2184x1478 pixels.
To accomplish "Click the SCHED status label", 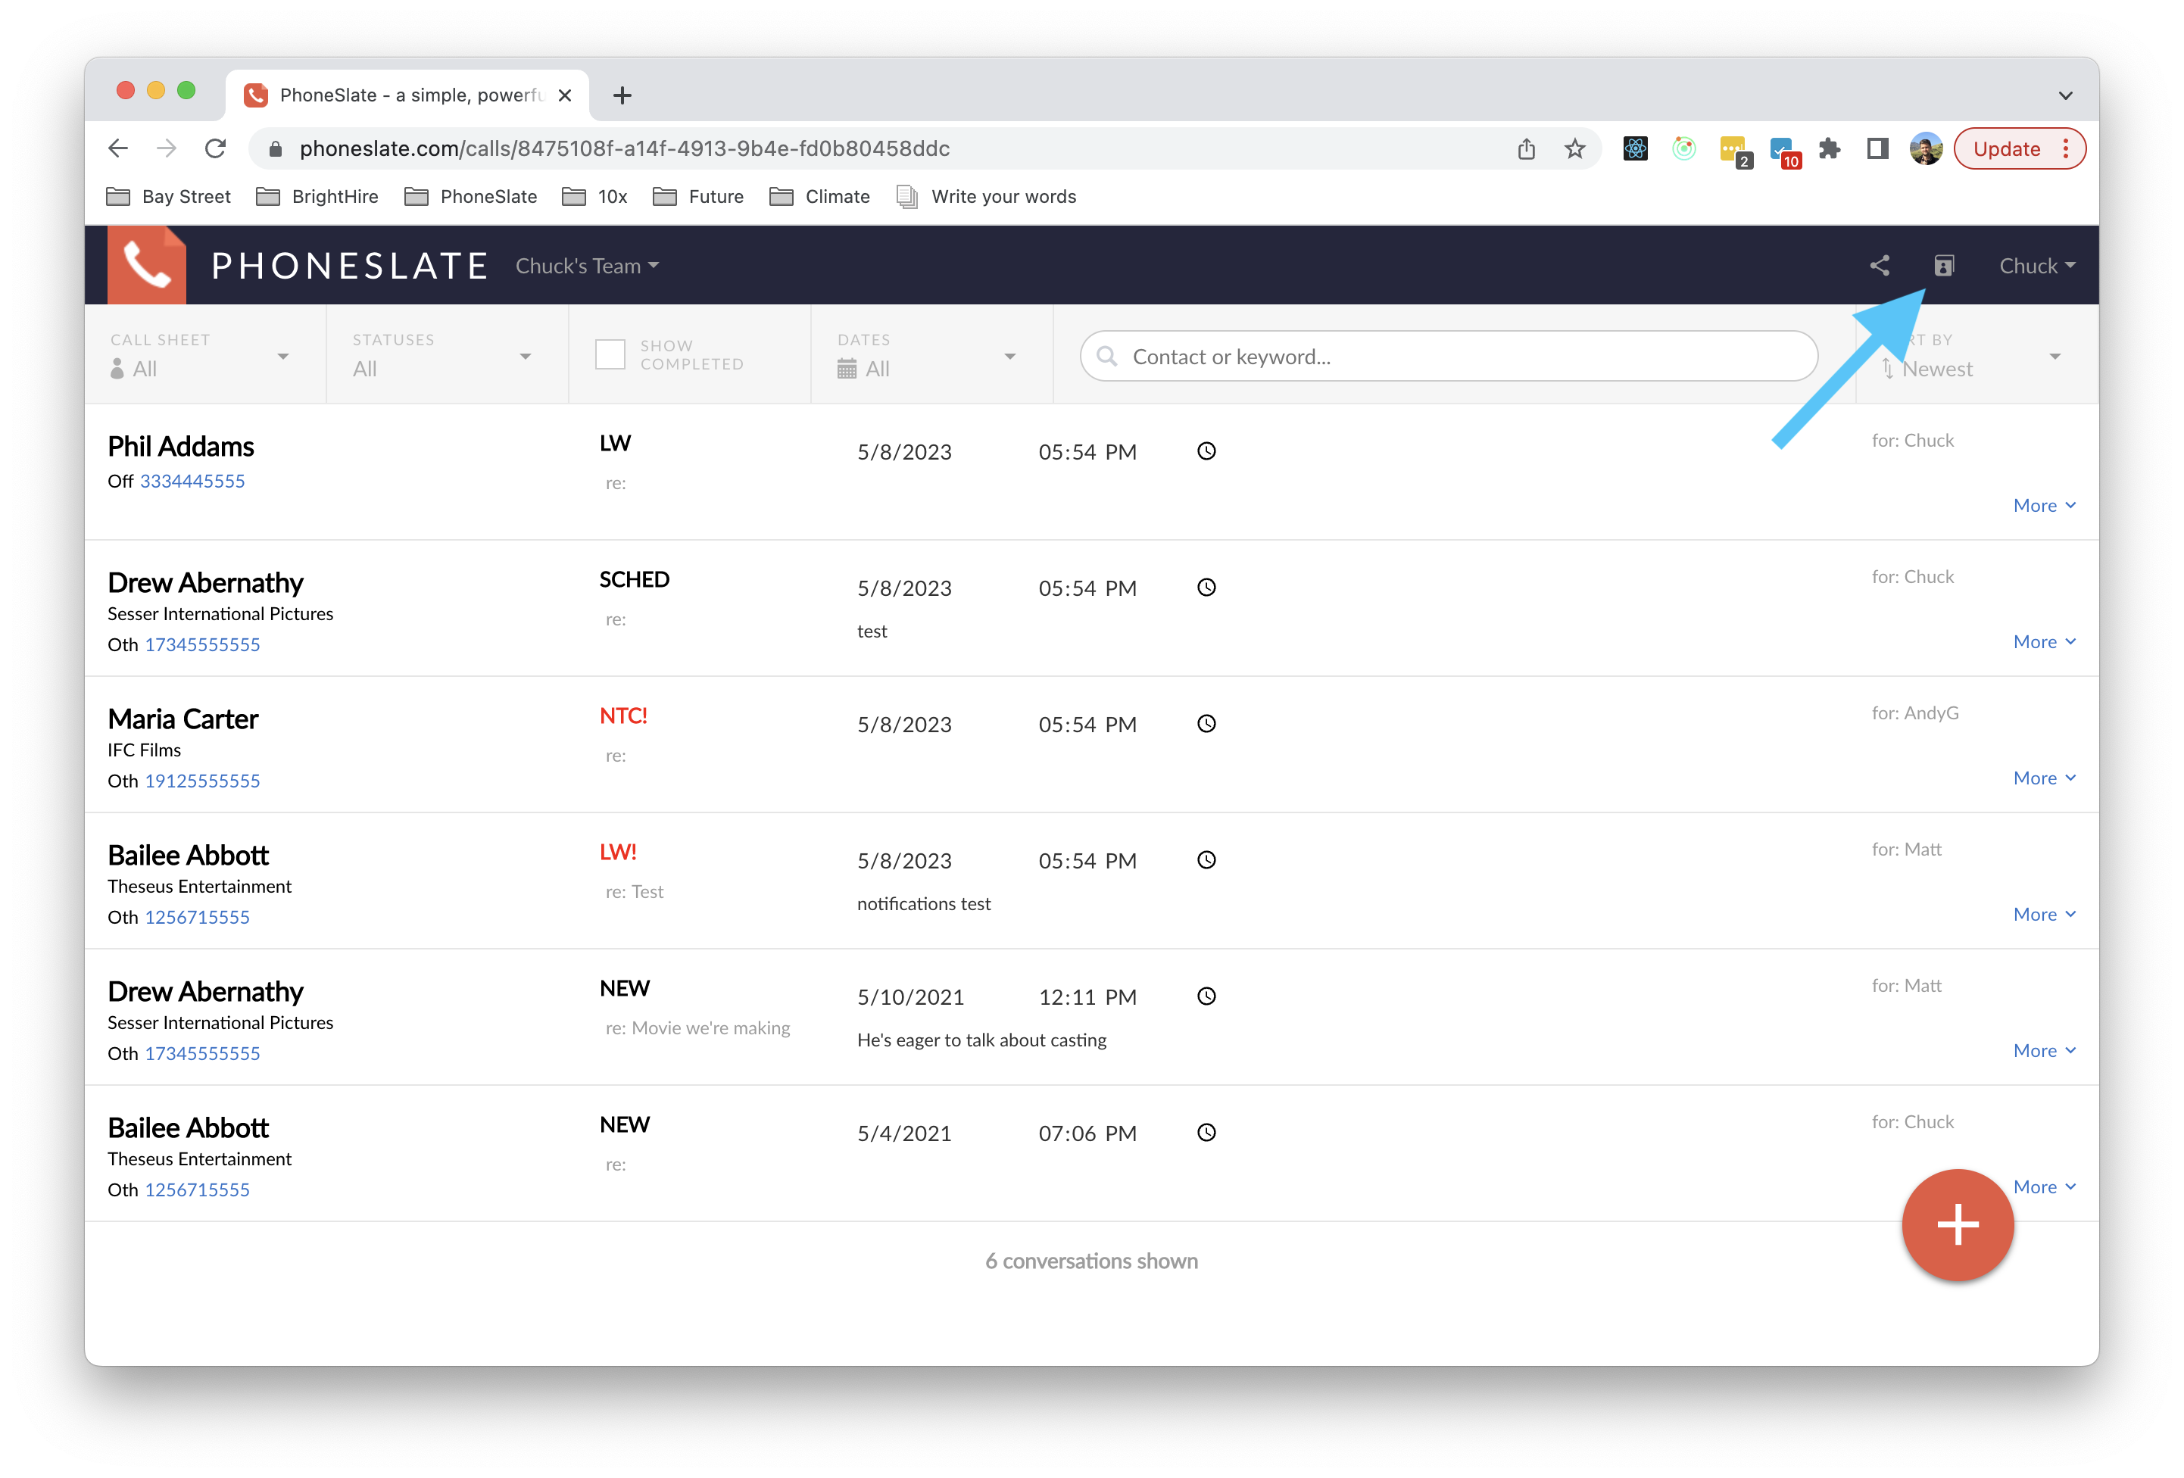I will [x=635, y=580].
